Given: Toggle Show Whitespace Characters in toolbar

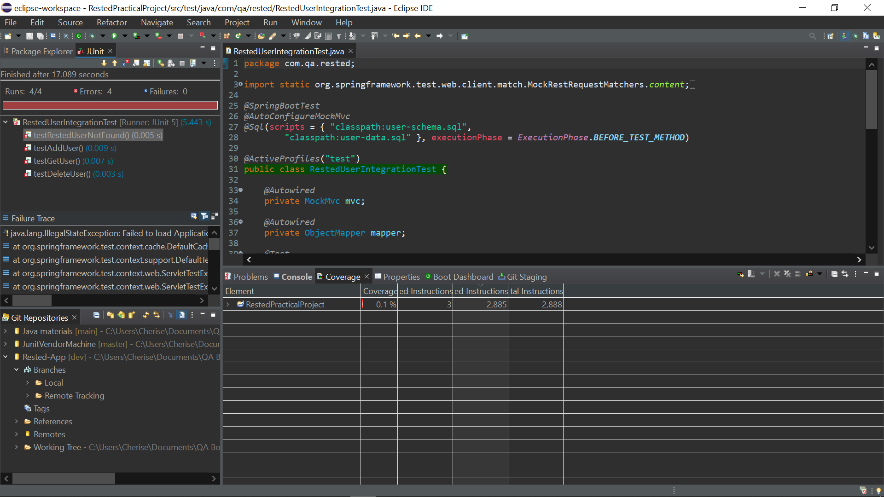Looking at the screenshot, I should [339, 36].
